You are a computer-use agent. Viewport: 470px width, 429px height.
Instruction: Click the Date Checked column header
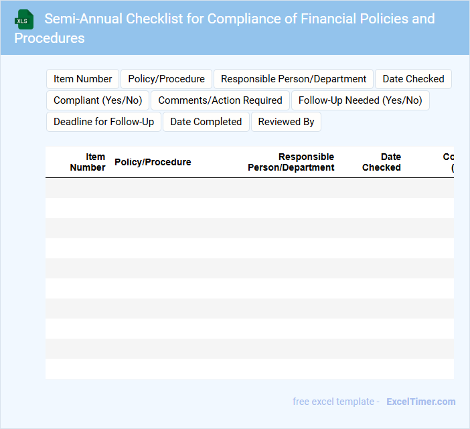click(x=382, y=162)
